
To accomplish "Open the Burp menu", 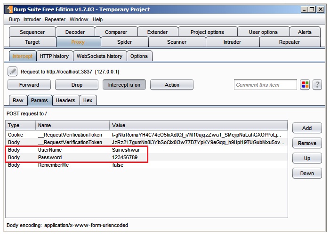I will coord(14,19).
